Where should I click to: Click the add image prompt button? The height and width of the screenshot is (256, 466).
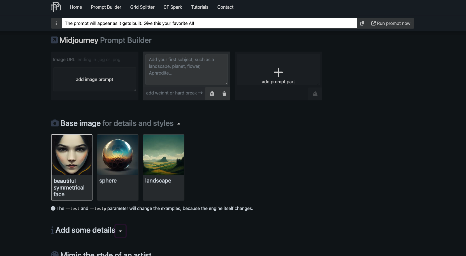point(95,79)
